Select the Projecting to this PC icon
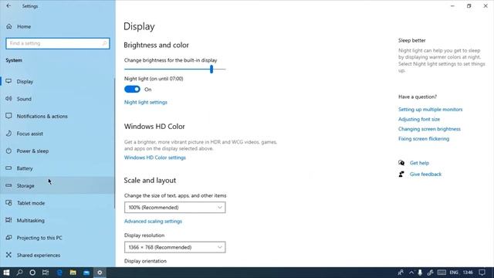The width and height of the screenshot is (494, 278). (8, 237)
